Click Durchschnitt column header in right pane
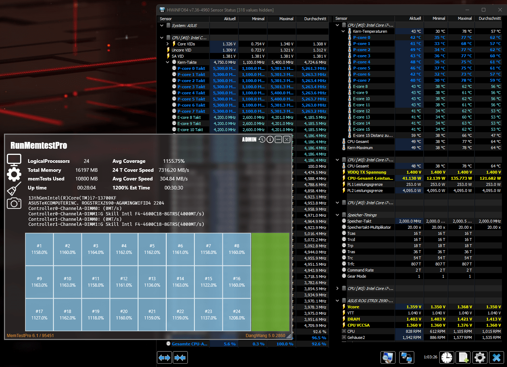The width and height of the screenshot is (507, 367). click(x=488, y=18)
